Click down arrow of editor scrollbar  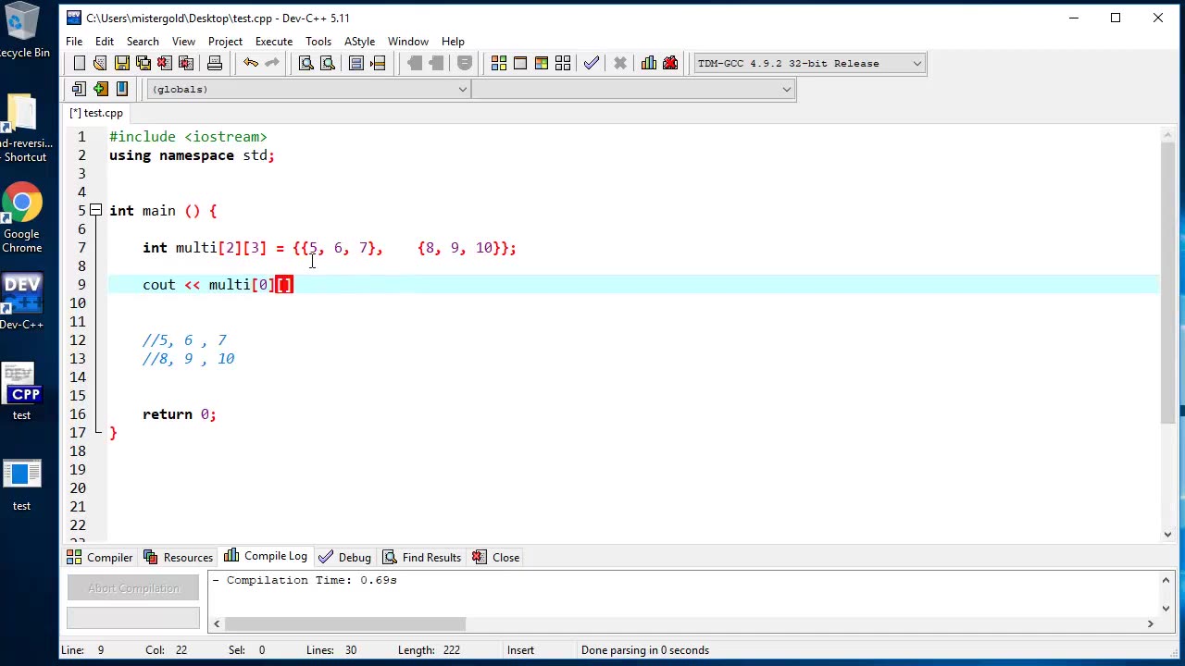(x=1167, y=534)
